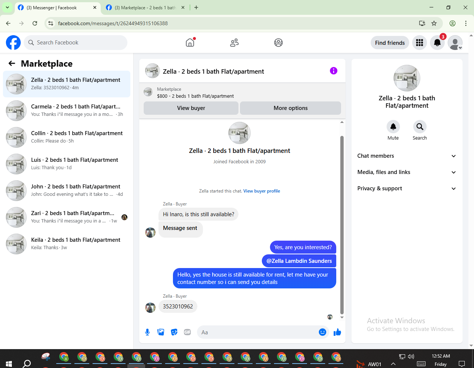The width and height of the screenshot is (474, 368).
Task: Expand the Chat members section
Action: [407, 156]
